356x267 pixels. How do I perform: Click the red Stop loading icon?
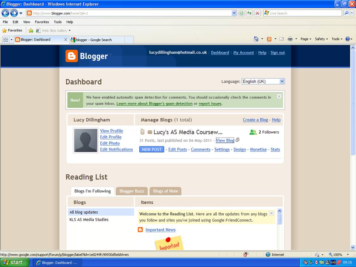coord(257,13)
